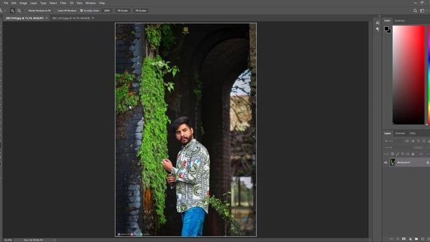This screenshot has width=430, height=242.
Task: Toggle shape layer filter icon
Action: pyautogui.click(x=424, y=141)
